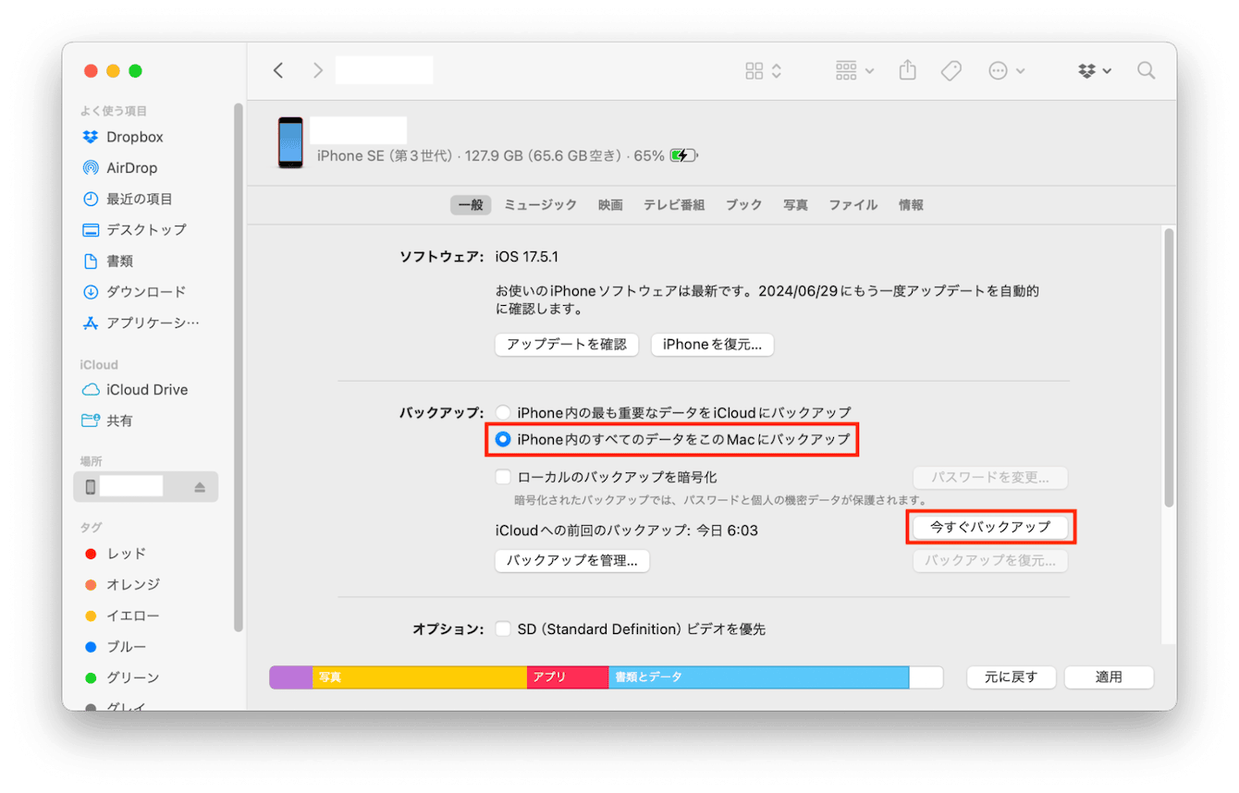Image resolution: width=1239 pixels, height=793 pixels.
Task: Select the ブルー tag
Action: (116, 647)
